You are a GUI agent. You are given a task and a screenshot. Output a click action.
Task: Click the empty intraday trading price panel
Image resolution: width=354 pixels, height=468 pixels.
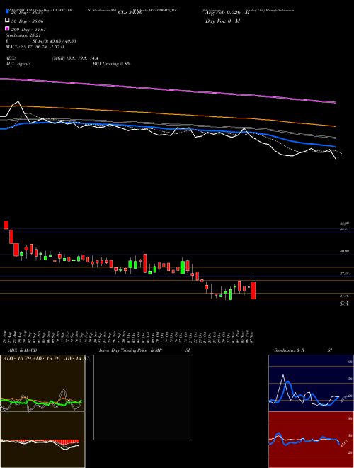(142, 397)
